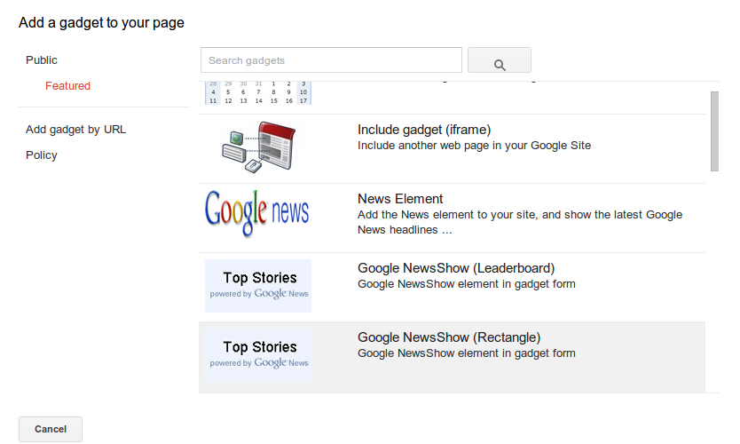Click the partially visible calendar thumbnail

pyautogui.click(x=257, y=92)
